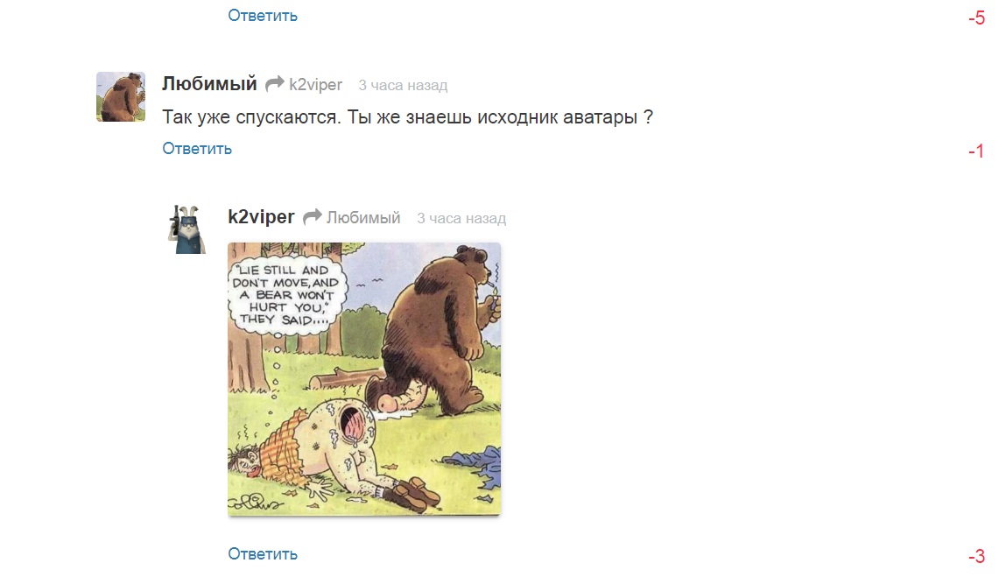This screenshot has height=577, width=1006.
Task: Click timestamp 3 часа назад on Любимый's comment
Action: [403, 85]
